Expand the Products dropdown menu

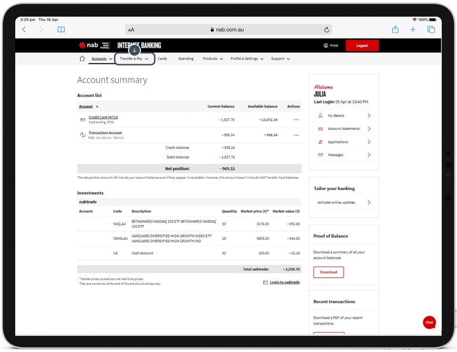[213, 59]
